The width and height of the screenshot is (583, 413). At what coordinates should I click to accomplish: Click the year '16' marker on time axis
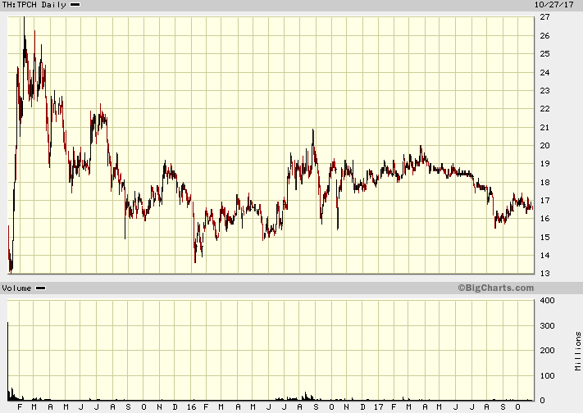pos(191,407)
